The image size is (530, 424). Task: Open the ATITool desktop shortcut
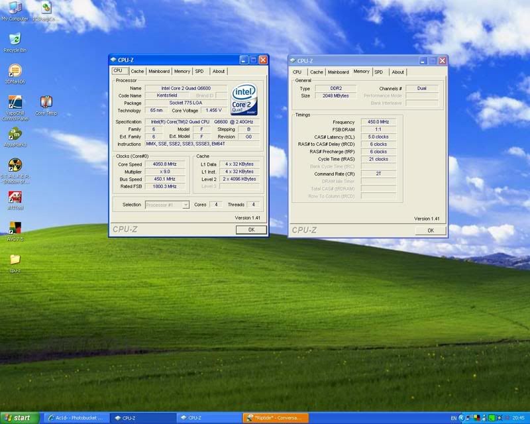(15, 201)
